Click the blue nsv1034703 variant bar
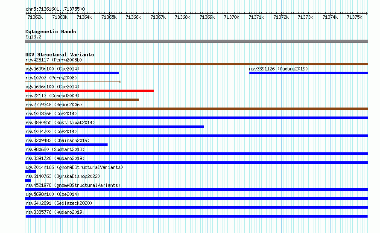Screen dimensions: 380x233 196,136
